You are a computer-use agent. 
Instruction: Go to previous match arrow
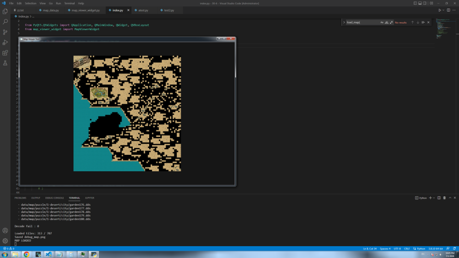click(x=413, y=22)
